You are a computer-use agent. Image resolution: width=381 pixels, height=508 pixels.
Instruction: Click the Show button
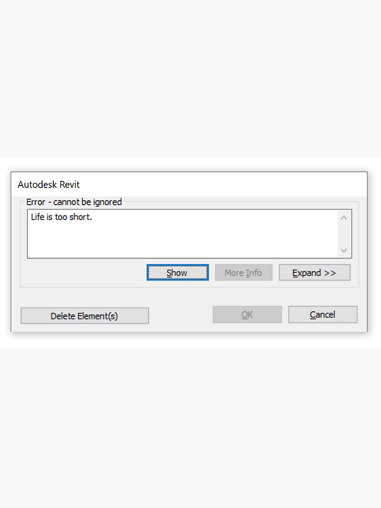tap(177, 272)
